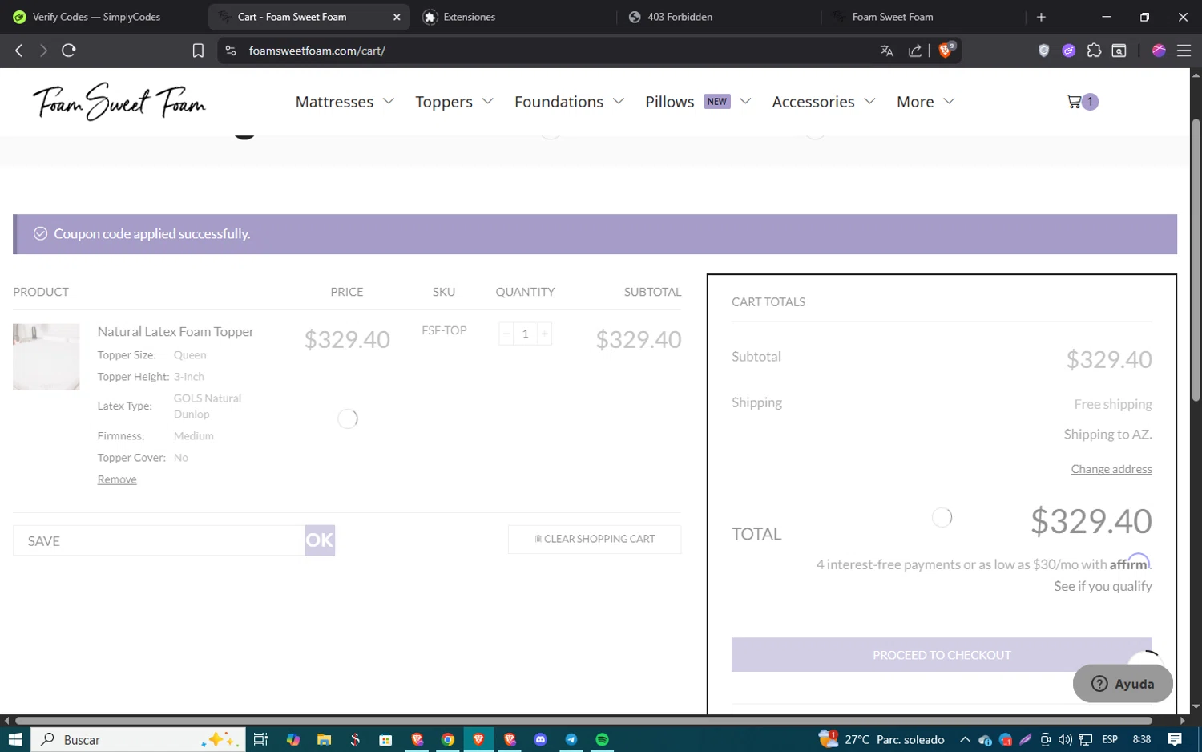
Task: Click Proceed to Checkout button
Action: click(942, 655)
